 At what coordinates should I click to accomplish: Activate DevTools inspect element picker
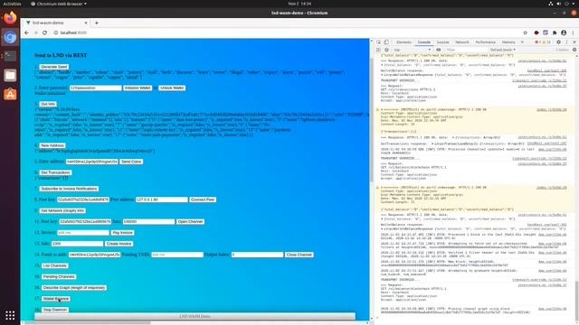tap(378, 42)
